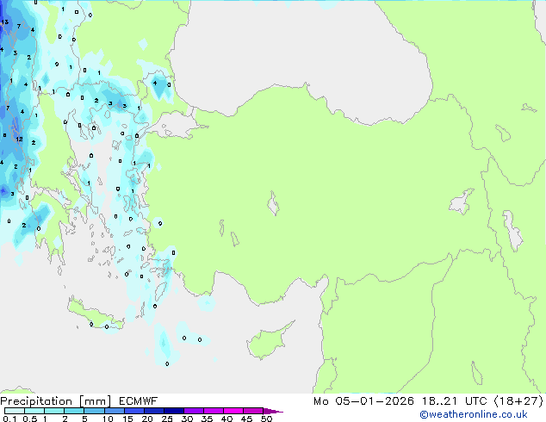Click the '(18+27)' forecast offset

tap(518, 401)
